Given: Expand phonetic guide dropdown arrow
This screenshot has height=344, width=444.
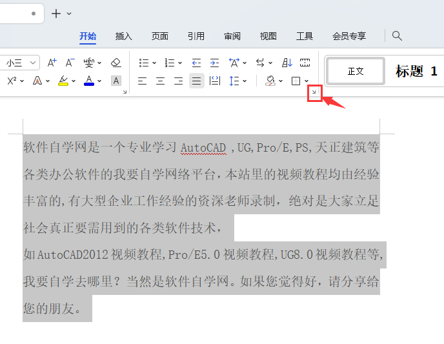Looking at the screenshot, I should click(x=99, y=63).
